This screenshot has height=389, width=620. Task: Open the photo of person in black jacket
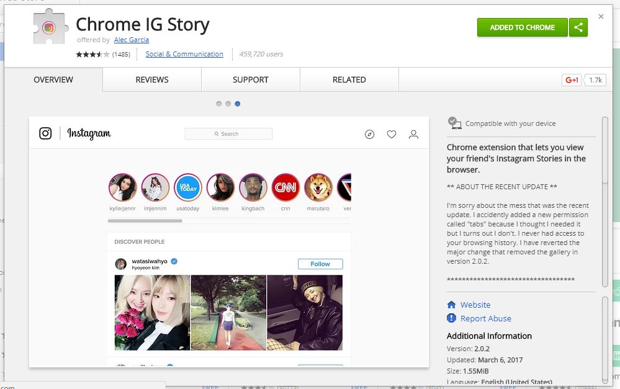pyautogui.click(x=305, y=313)
